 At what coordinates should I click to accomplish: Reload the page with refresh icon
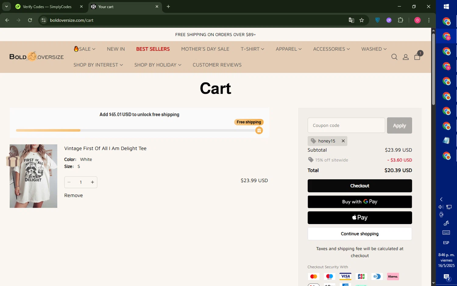[30, 20]
